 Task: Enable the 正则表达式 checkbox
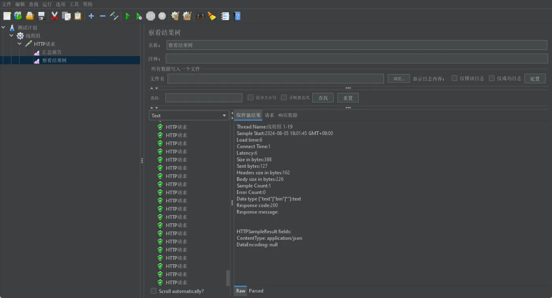(283, 97)
